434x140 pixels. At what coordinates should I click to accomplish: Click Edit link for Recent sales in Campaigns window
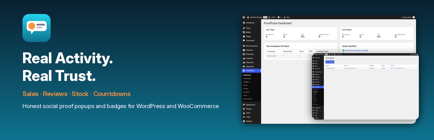(391, 68)
